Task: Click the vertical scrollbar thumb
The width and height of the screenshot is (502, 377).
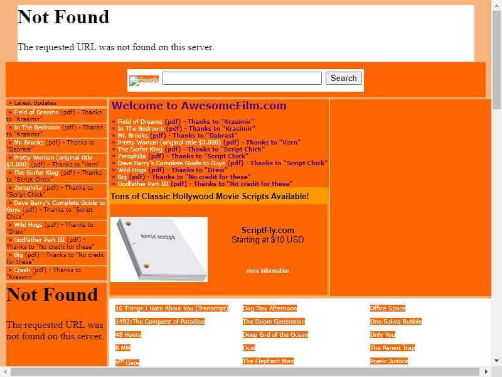Action: (x=497, y=61)
